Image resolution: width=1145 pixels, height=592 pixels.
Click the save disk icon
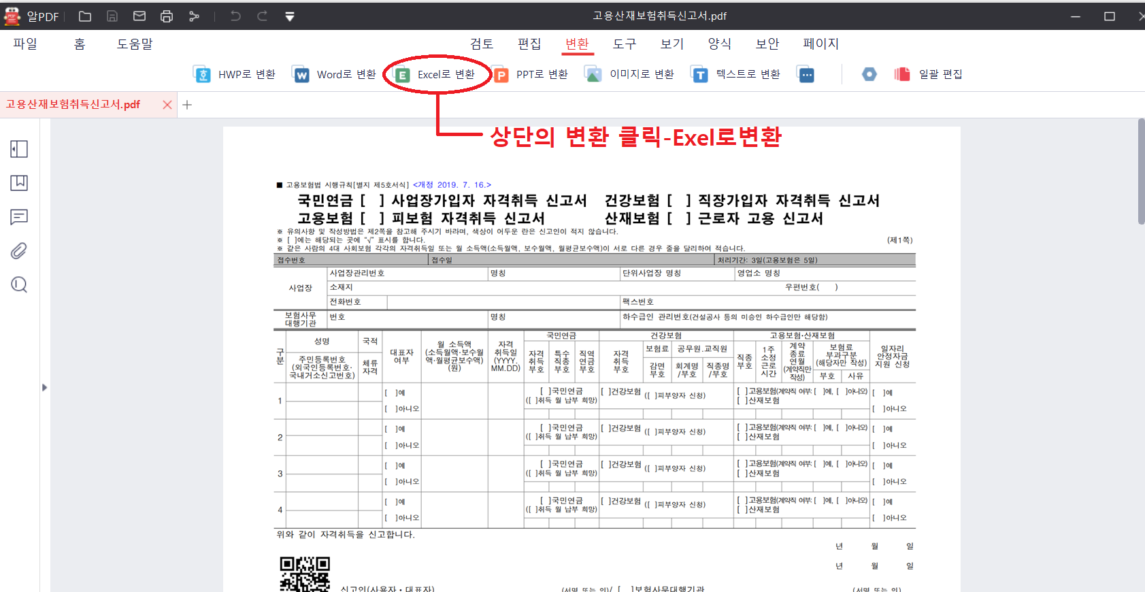click(x=112, y=16)
